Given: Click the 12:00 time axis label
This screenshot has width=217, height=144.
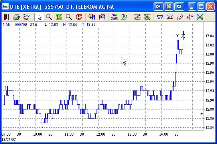Looking at the screenshot, I should click(101, 134).
